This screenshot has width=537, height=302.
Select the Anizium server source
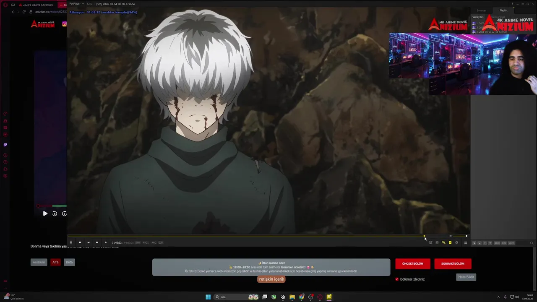[x=39, y=262]
